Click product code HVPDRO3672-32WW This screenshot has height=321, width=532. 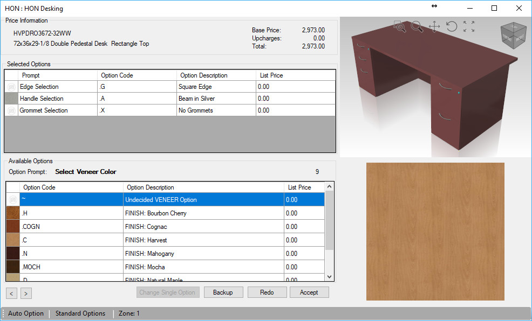tap(43, 33)
